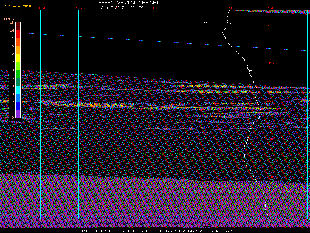
Task: Click the cyan 3–4 km legend swatch
Action: (x=18, y=90)
